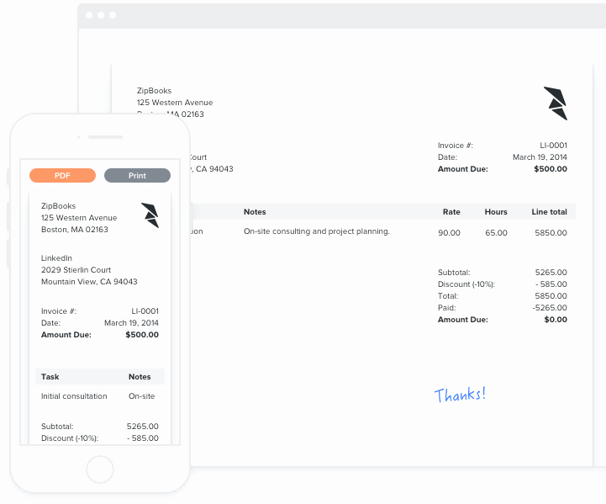Click the hours value 65.00

[x=496, y=232]
